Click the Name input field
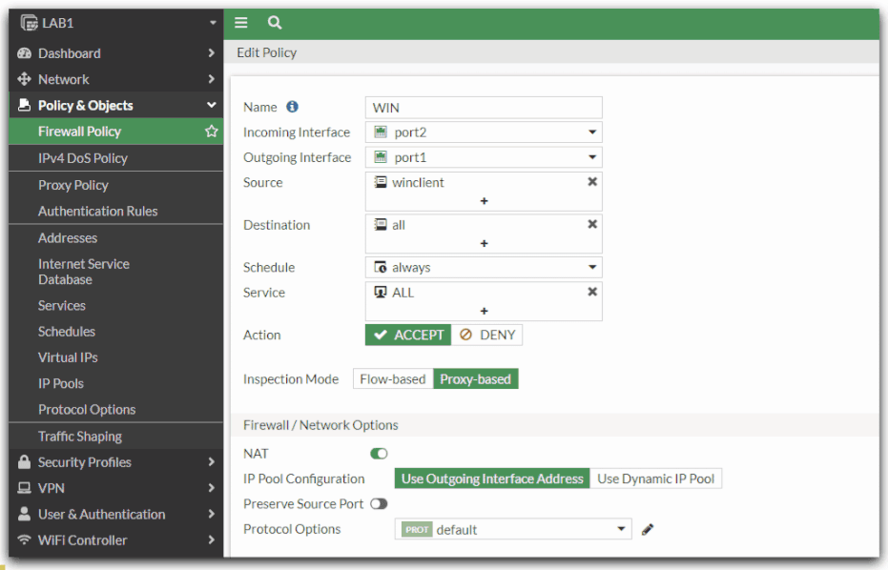Image resolution: width=888 pixels, height=570 pixels. [484, 108]
